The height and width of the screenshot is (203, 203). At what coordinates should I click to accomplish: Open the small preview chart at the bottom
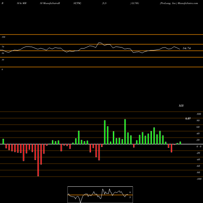(100, 194)
